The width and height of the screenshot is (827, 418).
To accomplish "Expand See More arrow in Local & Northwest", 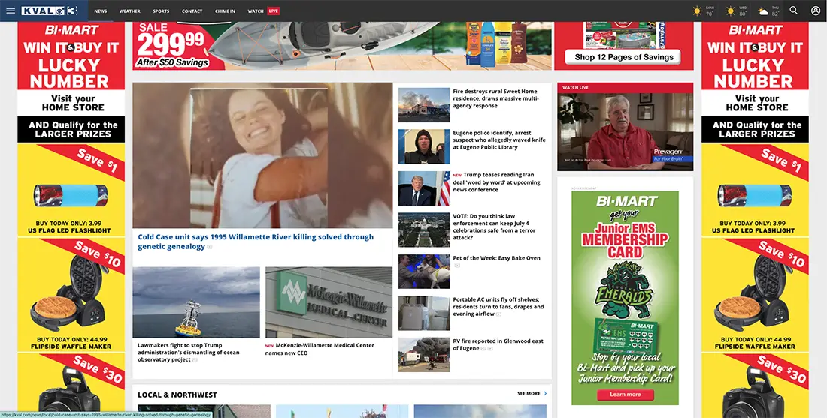I will [x=545, y=394].
